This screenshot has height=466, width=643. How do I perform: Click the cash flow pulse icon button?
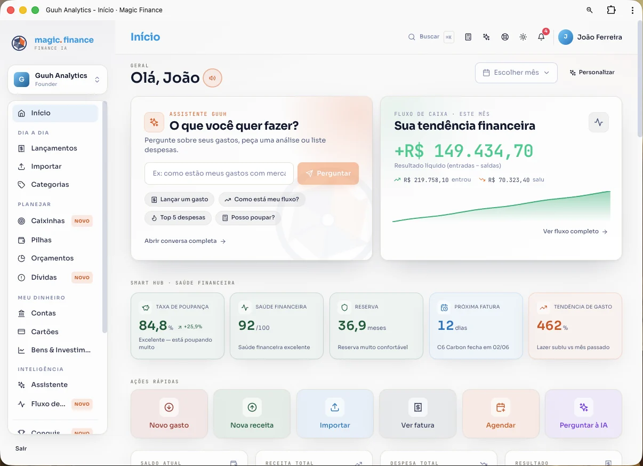click(598, 122)
